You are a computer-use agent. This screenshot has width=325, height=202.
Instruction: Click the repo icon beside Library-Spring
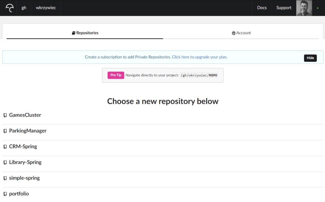tap(5, 163)
